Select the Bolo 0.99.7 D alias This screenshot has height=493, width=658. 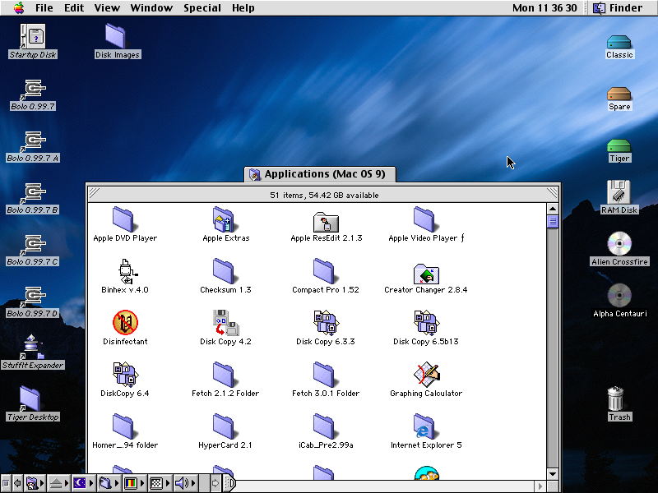click(33, 297)
